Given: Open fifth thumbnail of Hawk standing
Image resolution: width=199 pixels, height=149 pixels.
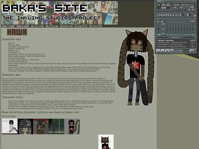Looking at the screenshot, I should click(x=72, y=126).
